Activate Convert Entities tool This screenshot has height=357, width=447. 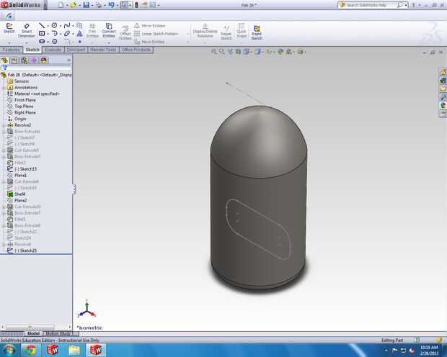click(x=109, y=31)
